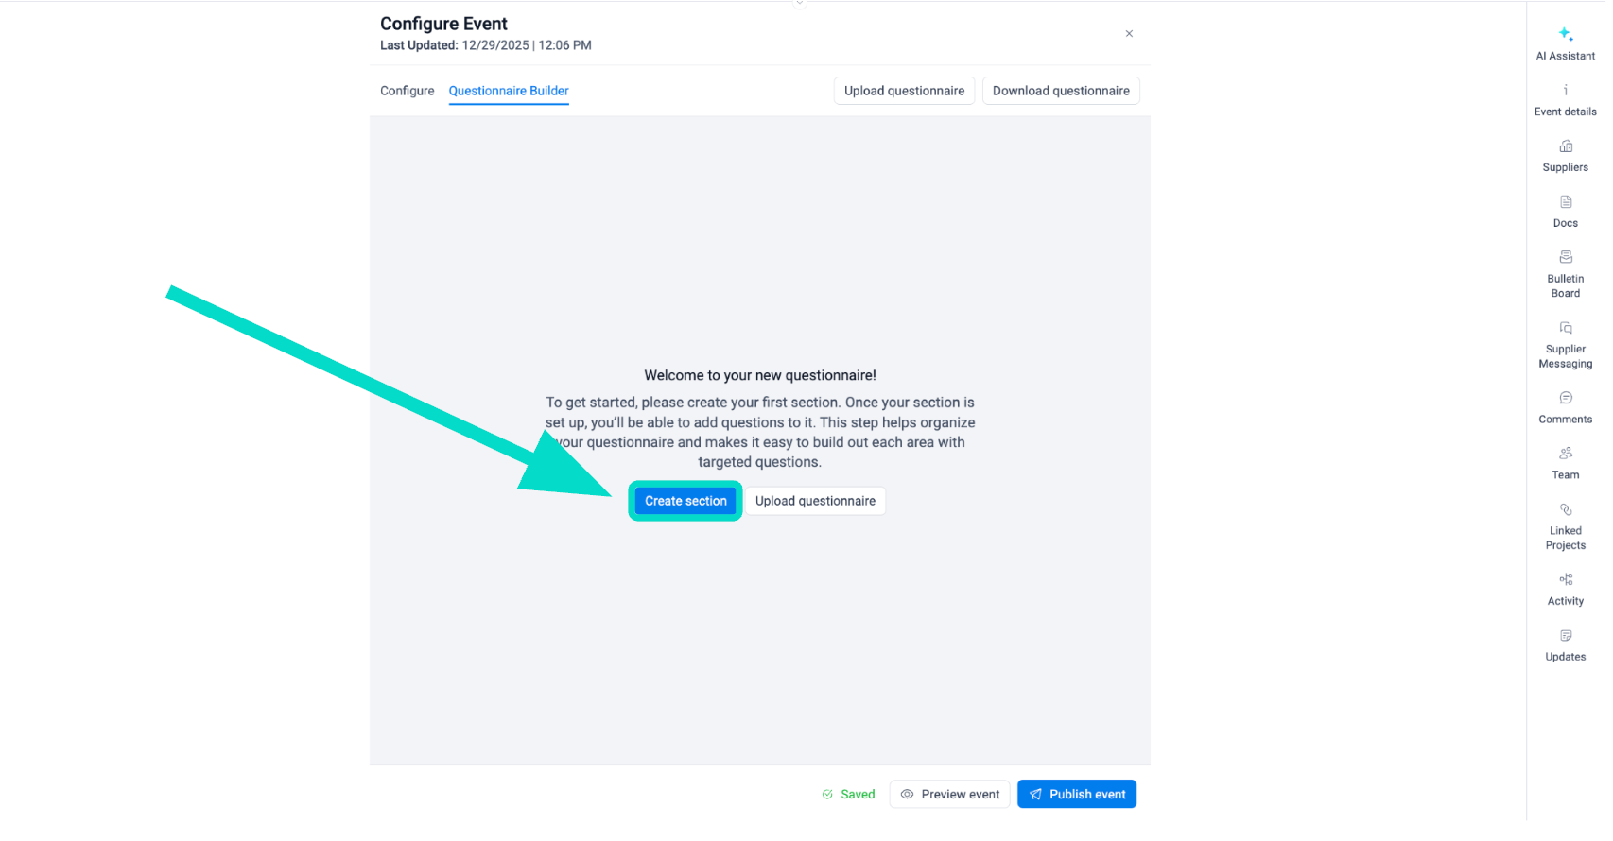This screenshot has height=841, width=1613.
Task: Click Upload questionnaire in the top bar
Action: click(x=904, y=91)
